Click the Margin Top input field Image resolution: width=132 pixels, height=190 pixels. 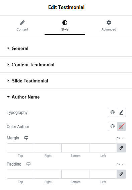coord(20,148)
